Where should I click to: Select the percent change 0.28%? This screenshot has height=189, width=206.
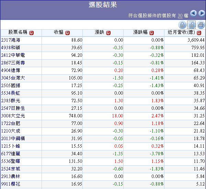coord(158,70)
